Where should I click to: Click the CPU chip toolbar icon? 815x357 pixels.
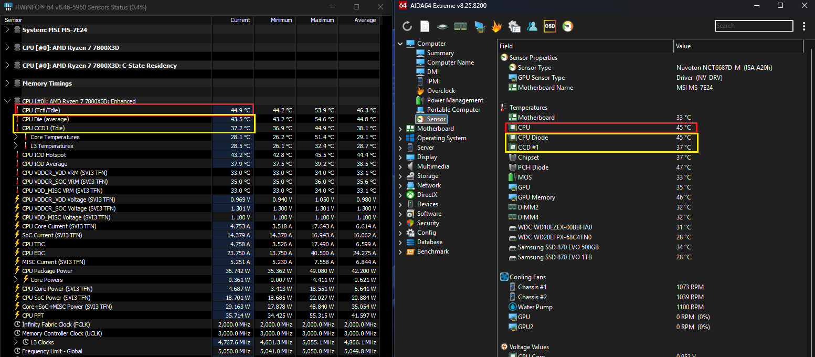click(x=442, y=26)
